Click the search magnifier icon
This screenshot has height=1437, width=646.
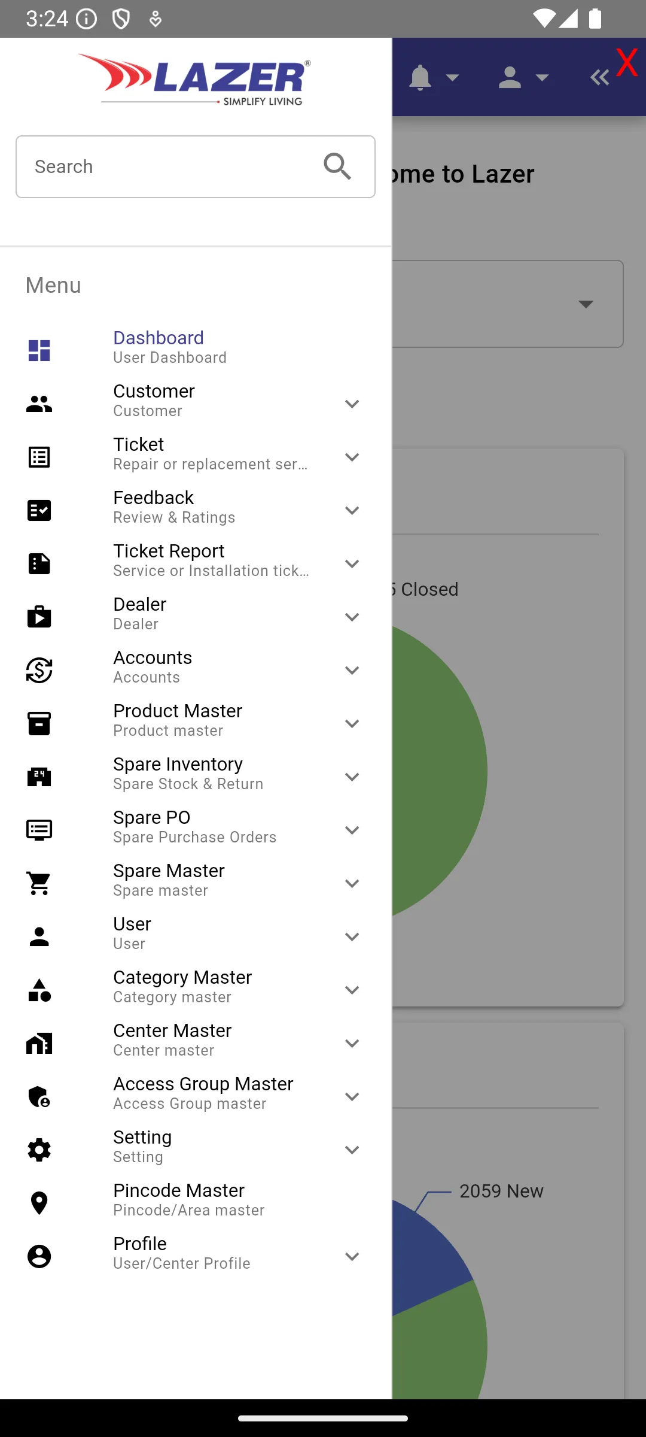337,166
